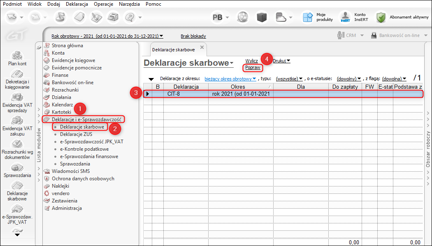Viewport: 432px width, 246px height.
Task: Open the Drukuj dropdown
Action: click(x=281, y=61)
